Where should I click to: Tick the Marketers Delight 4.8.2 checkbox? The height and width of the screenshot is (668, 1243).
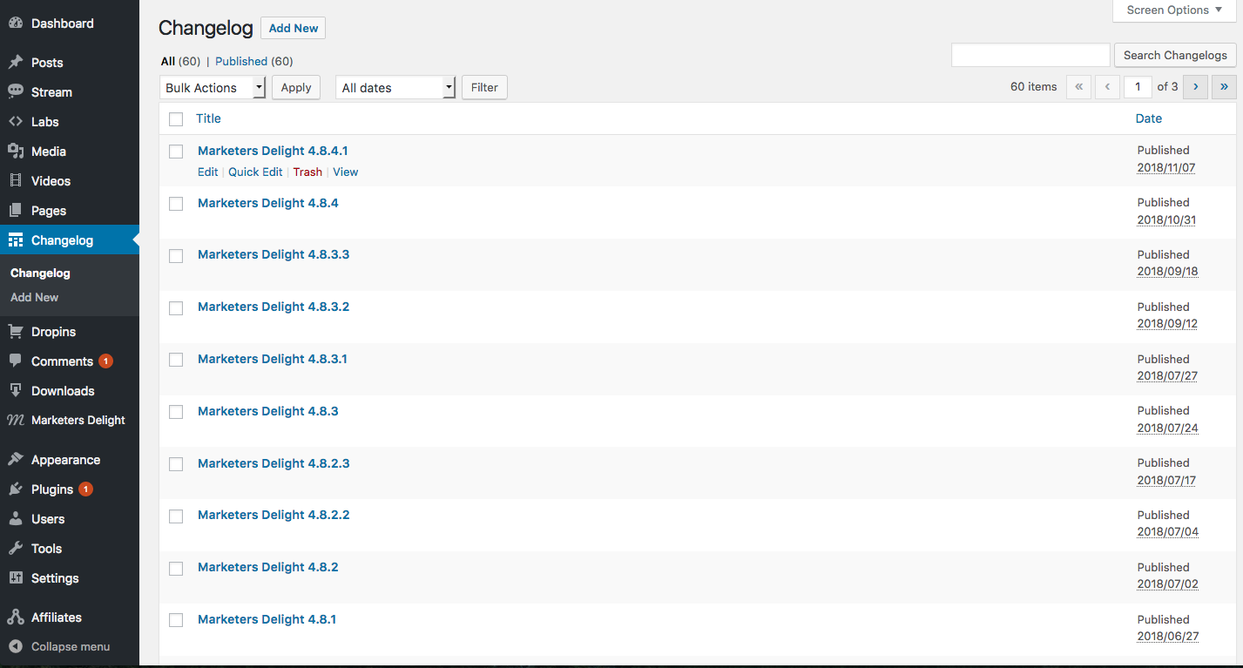coord(176,569)
